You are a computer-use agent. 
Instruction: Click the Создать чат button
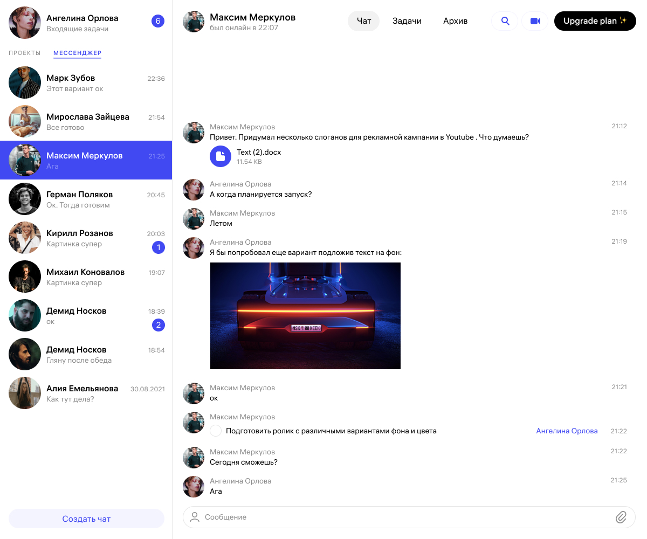86,519
